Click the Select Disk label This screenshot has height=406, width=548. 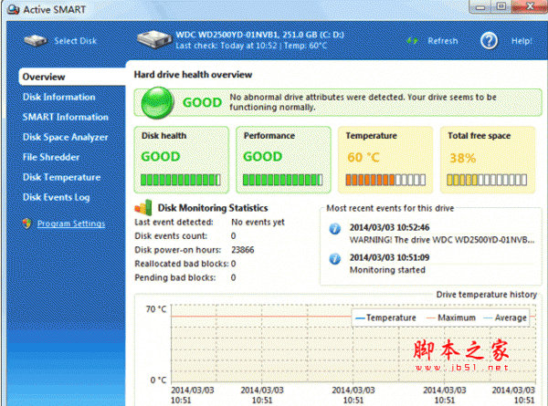click(x=75, y=41)
